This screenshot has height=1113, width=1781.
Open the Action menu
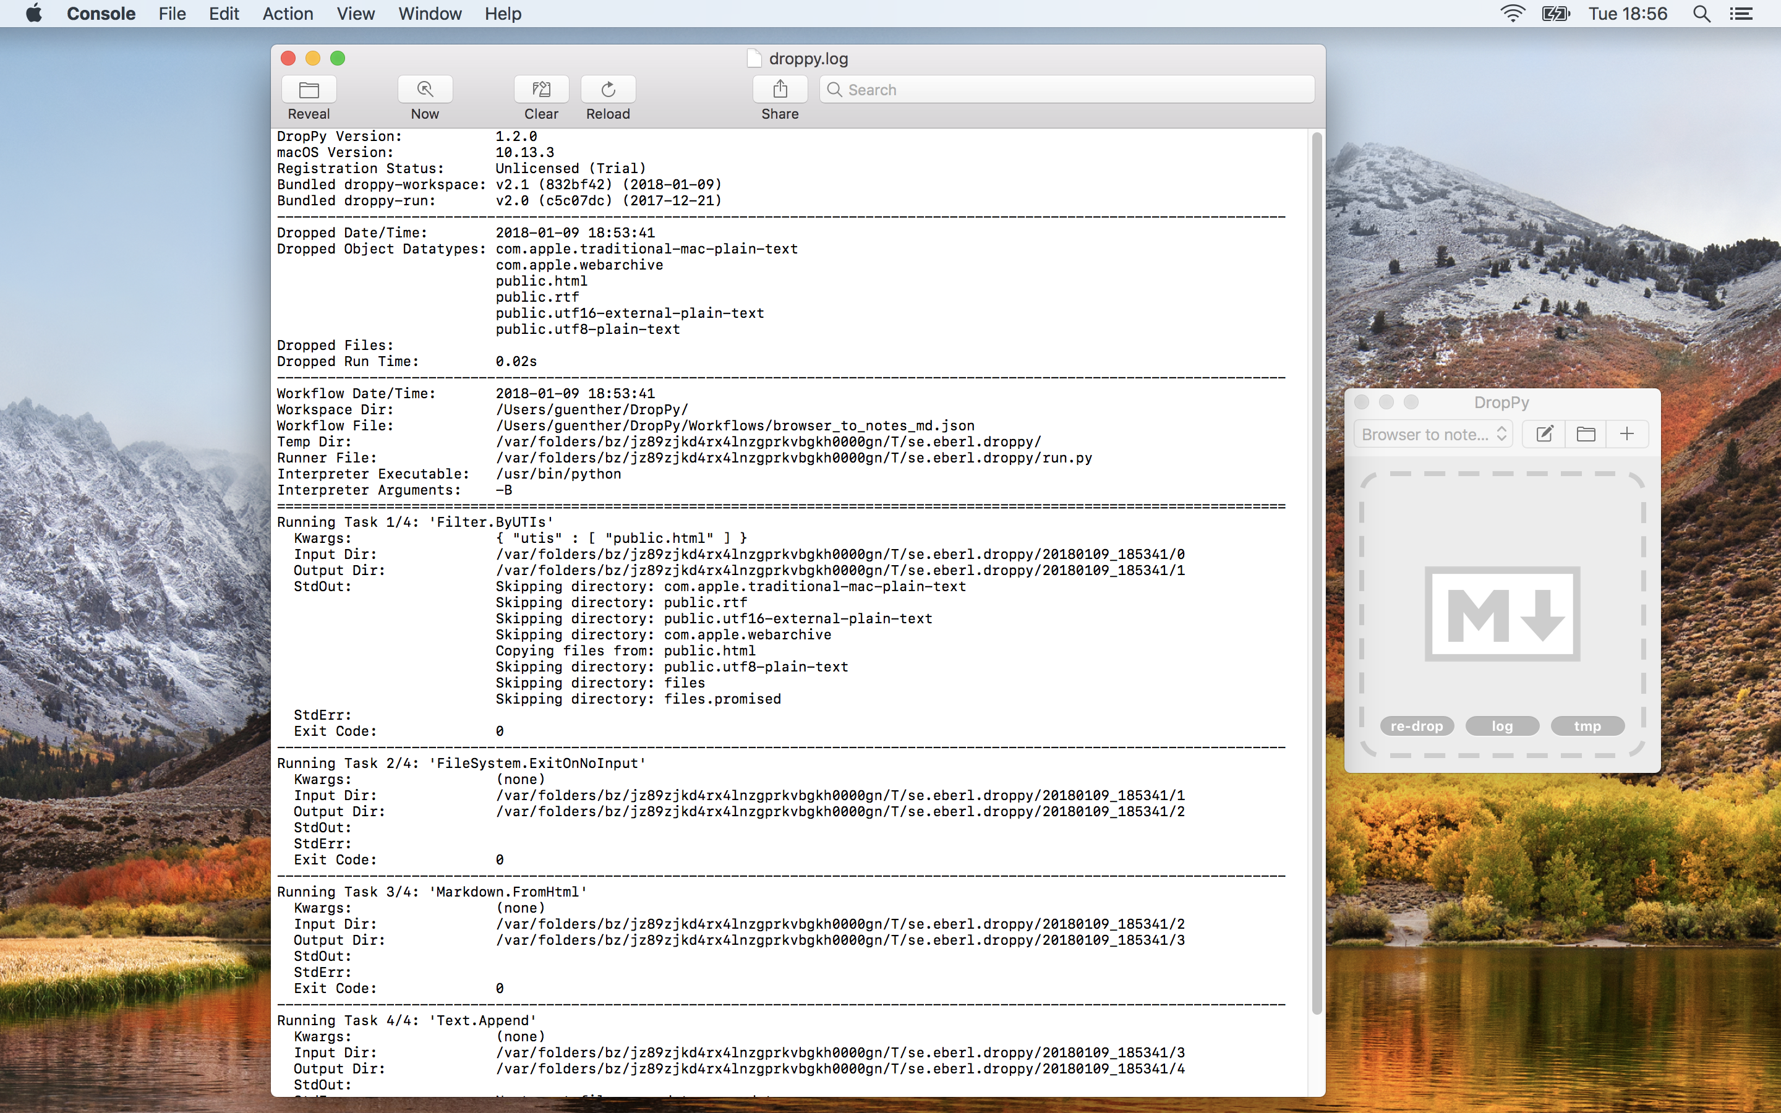(x=288, y=14)
